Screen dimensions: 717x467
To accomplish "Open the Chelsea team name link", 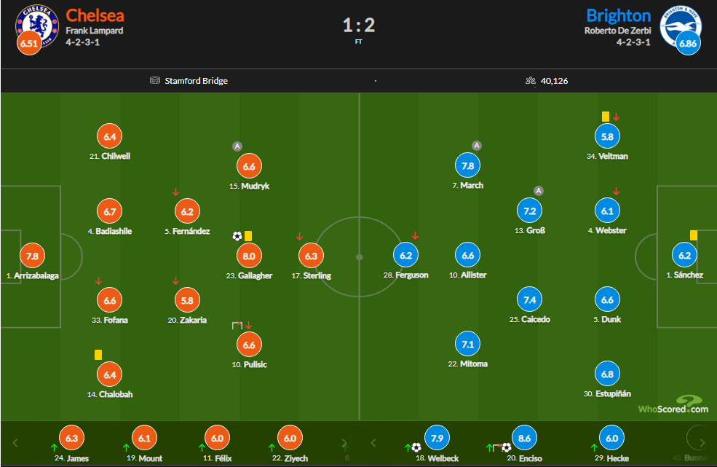I will [95, 15].
